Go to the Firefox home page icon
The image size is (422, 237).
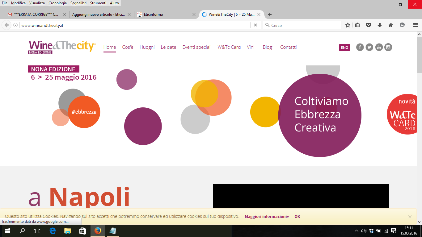pos(391,25)
